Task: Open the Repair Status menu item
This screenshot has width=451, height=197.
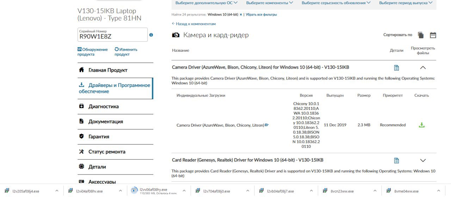Action: [x=115, y=152]
